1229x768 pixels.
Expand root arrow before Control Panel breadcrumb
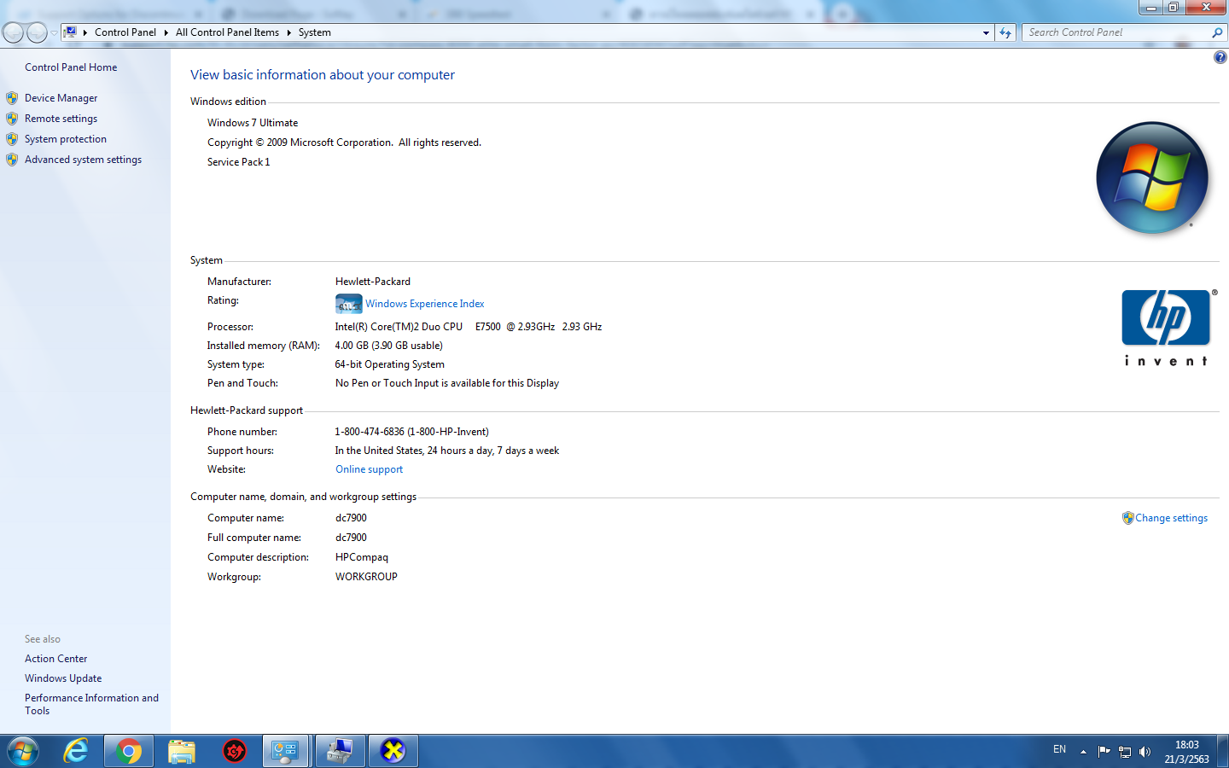click(x=85, y=32)
